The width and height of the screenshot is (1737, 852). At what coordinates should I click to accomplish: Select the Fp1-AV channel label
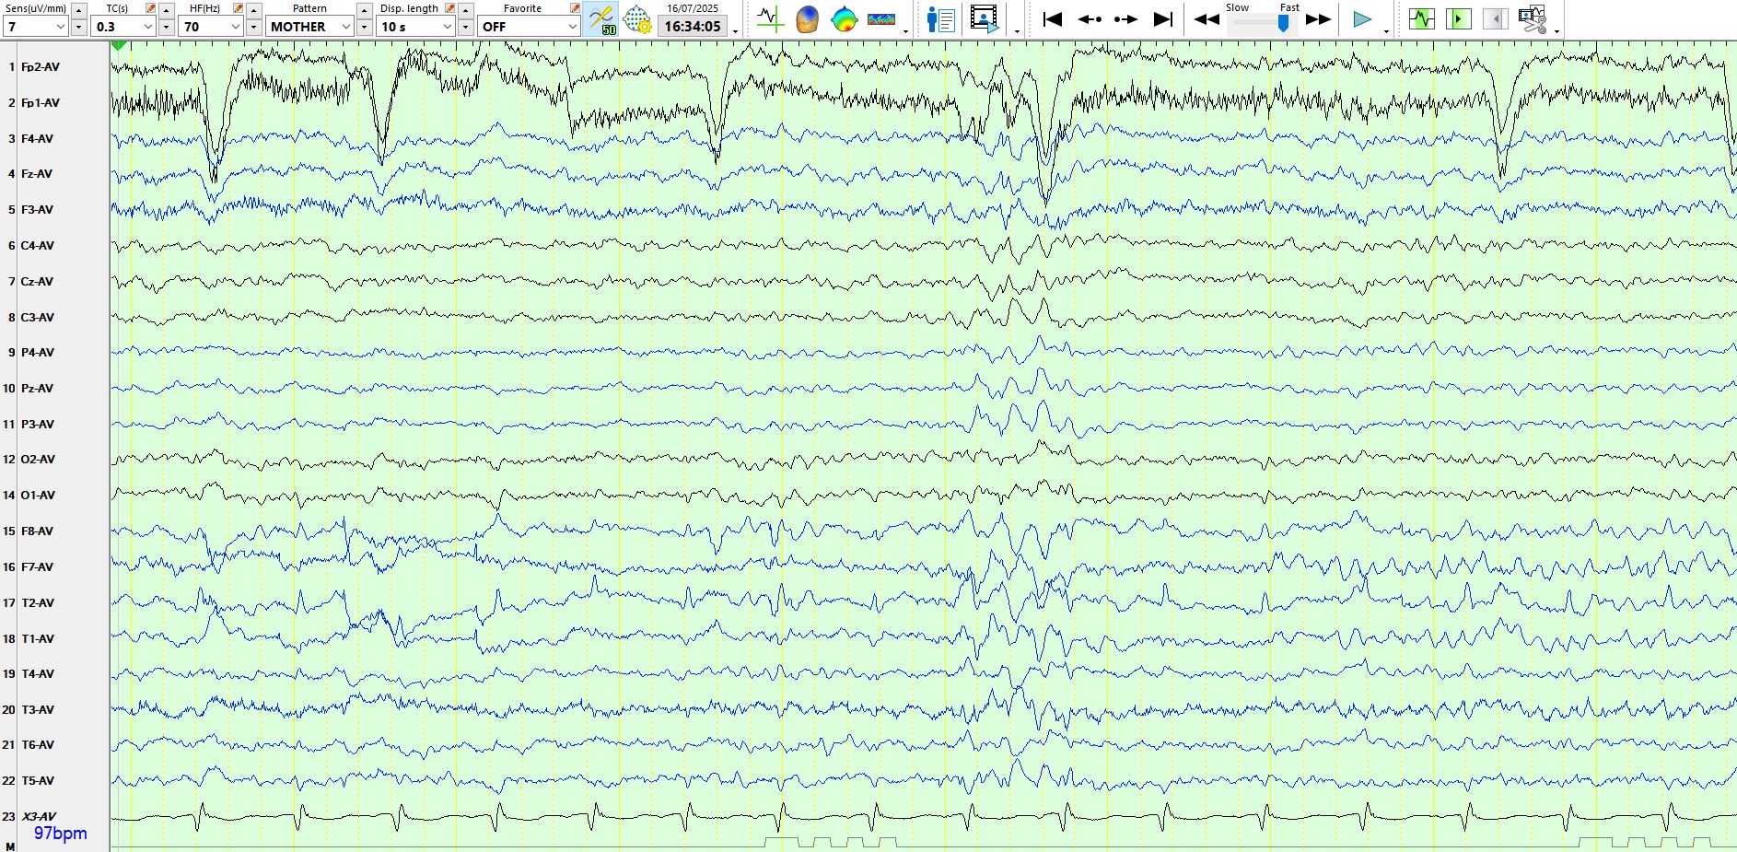(x=41, y=103)
